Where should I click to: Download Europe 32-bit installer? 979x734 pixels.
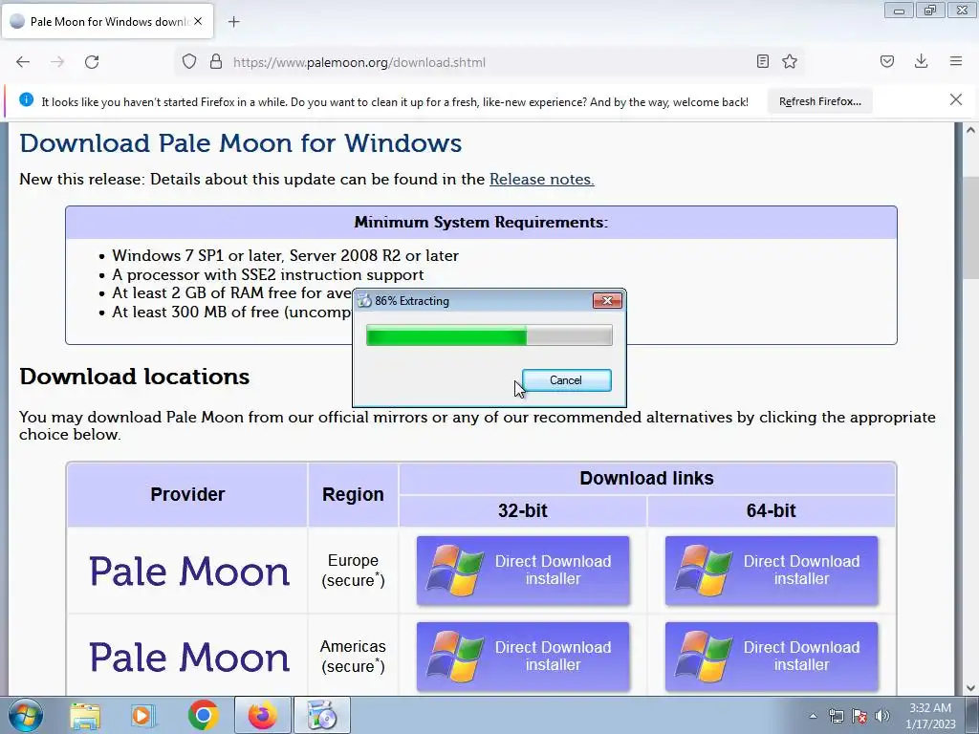pyautogui.click(x=523, y=570)
